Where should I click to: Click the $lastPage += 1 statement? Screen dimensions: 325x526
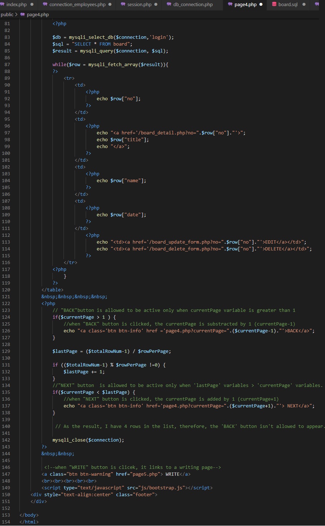tap(84, 372)
